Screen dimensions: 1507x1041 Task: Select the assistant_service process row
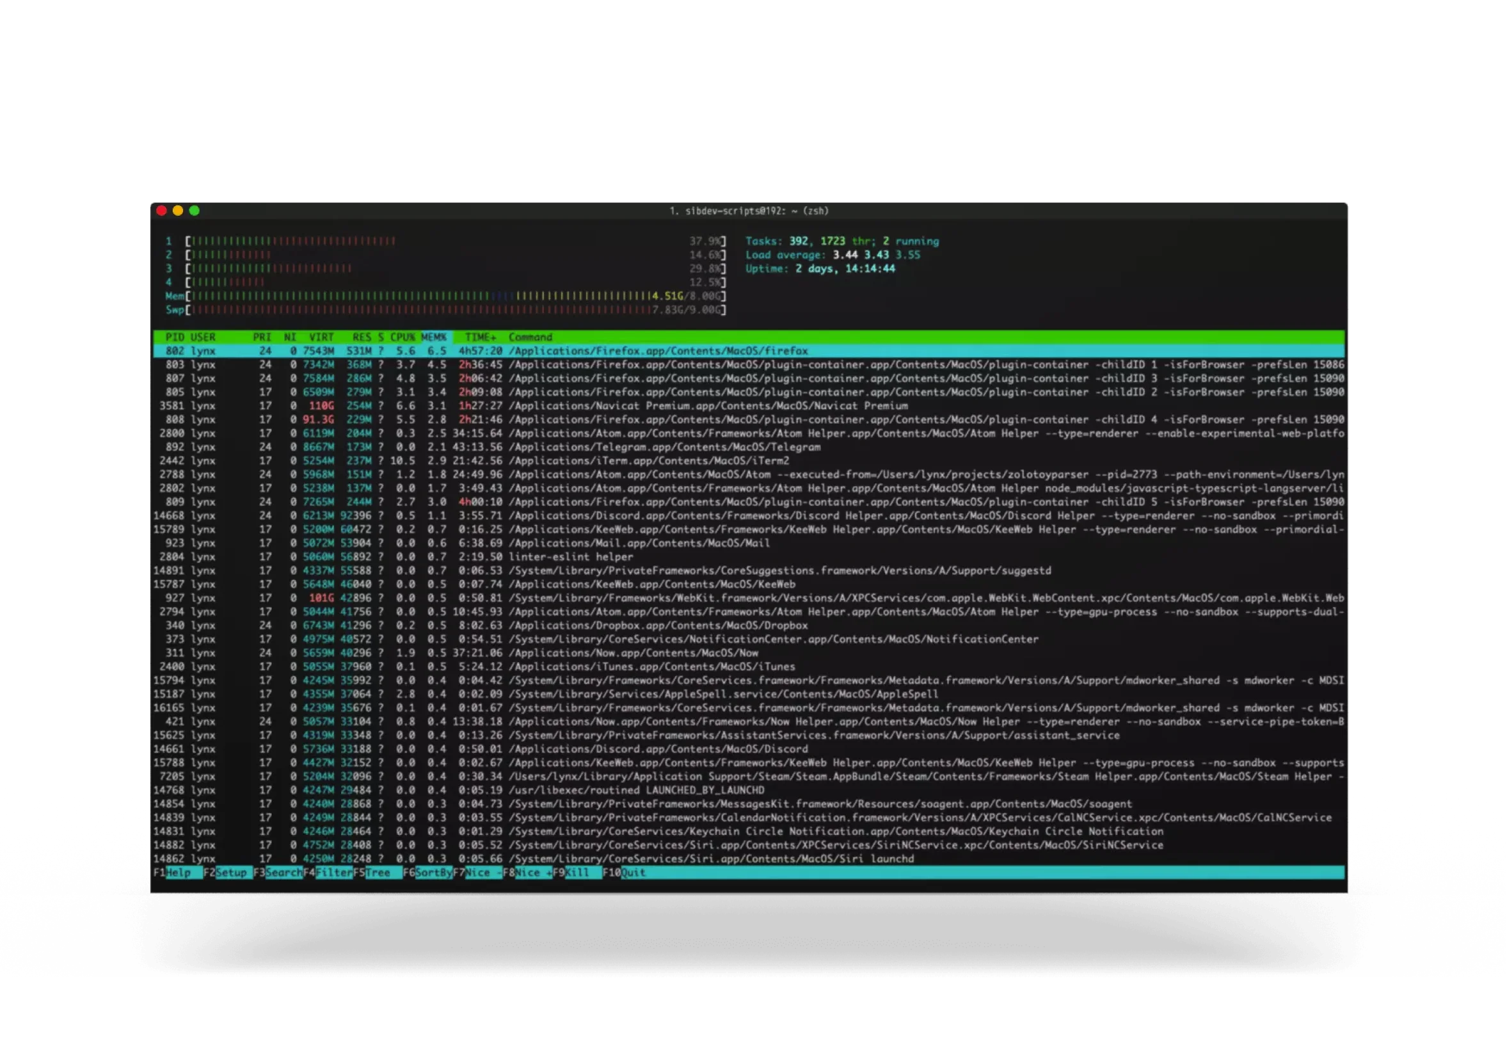(749, 735)
